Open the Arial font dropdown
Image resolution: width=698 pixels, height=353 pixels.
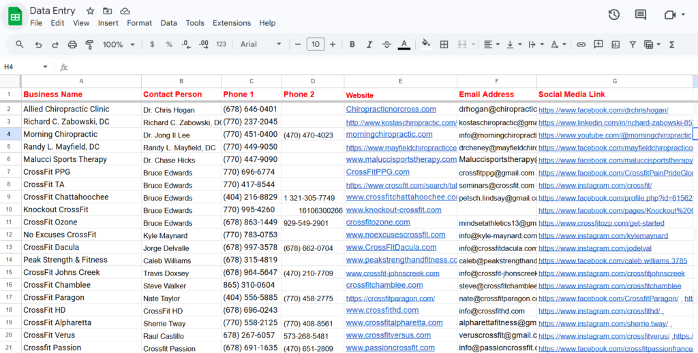[x=261, y=44]
